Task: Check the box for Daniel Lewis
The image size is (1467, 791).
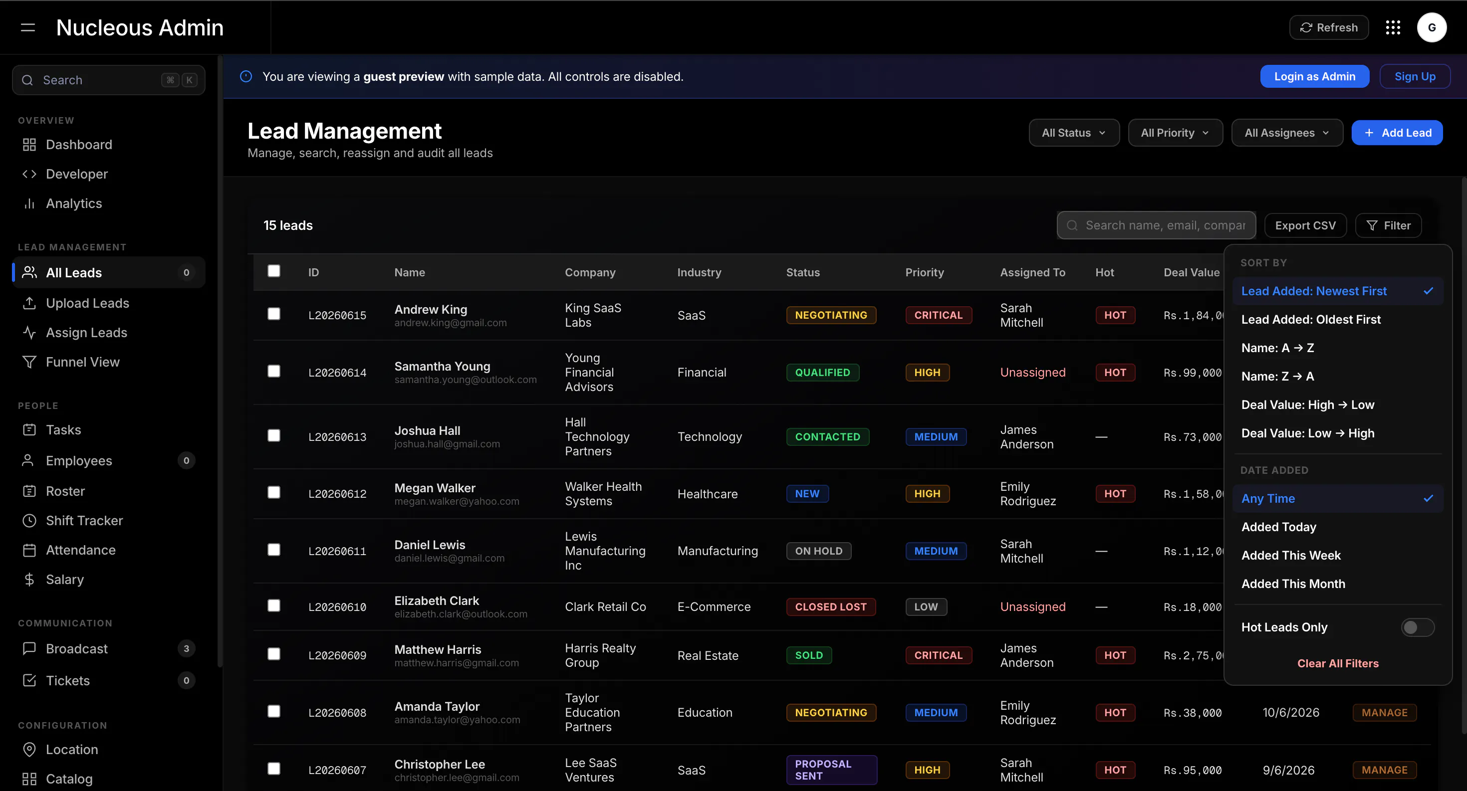Action: coord(274,549)
